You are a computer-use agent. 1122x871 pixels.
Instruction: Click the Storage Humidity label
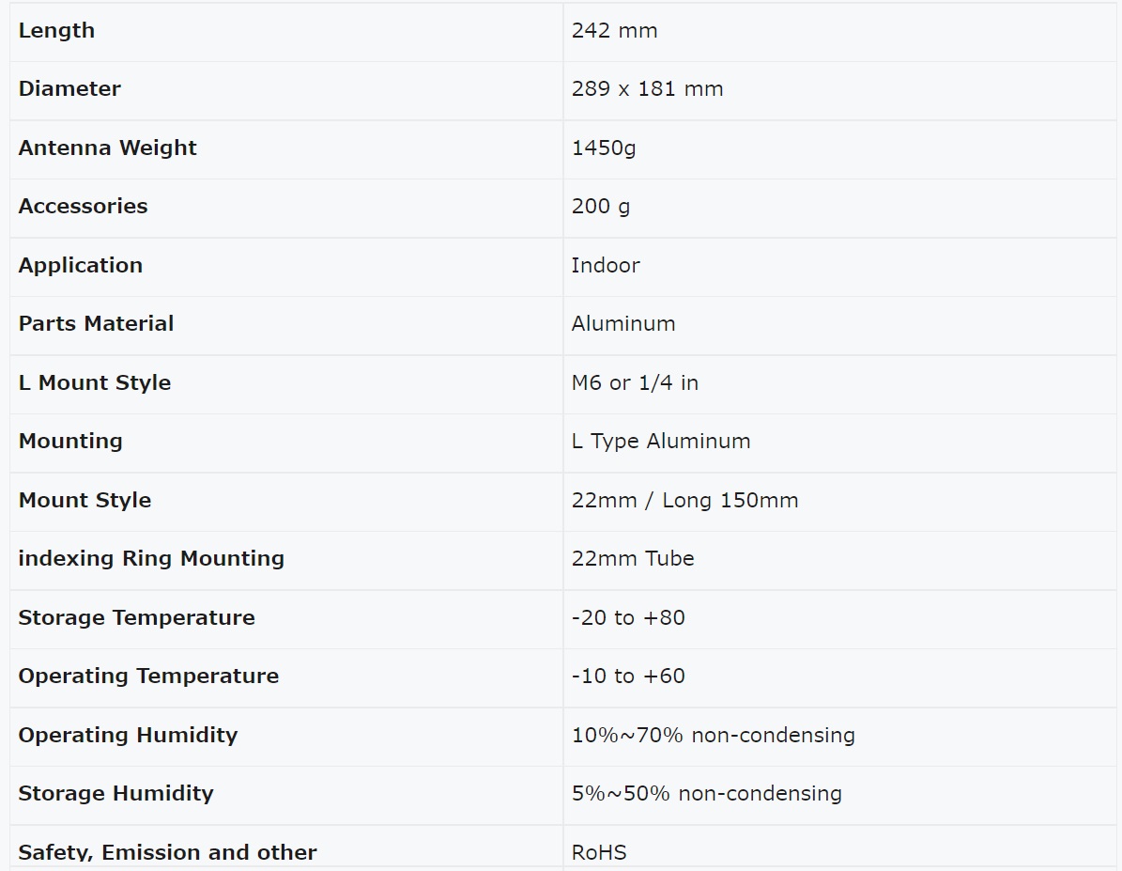tap(115, 794)
